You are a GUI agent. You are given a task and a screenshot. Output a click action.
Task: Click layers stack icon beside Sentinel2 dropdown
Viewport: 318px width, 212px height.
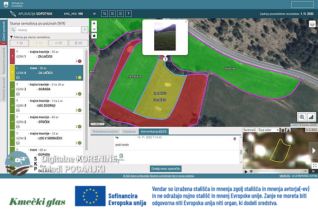pyautogui.click(x=283, y=130)
